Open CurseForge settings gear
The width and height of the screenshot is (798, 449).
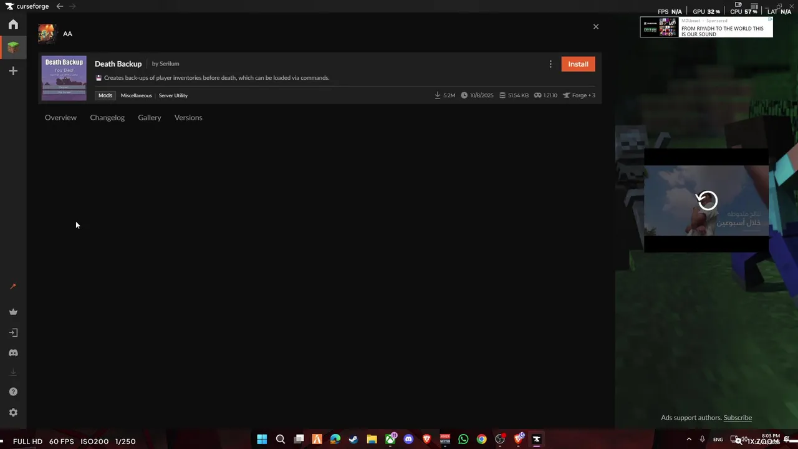13,412
